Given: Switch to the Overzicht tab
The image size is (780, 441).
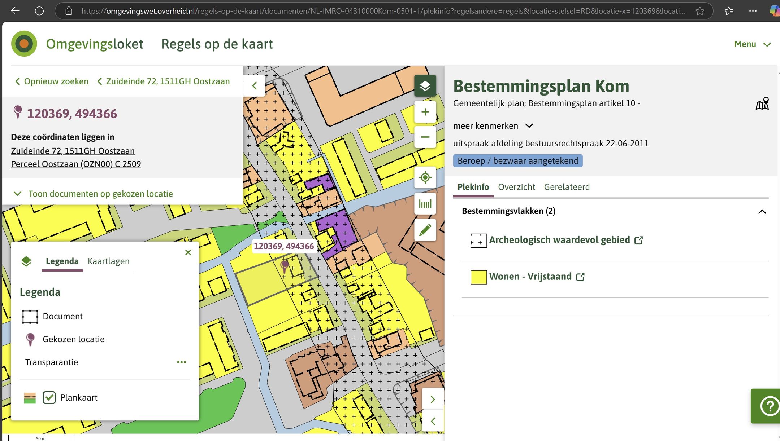Looking at the screenshot, I should pyautogui.click(x=516, y=187).
